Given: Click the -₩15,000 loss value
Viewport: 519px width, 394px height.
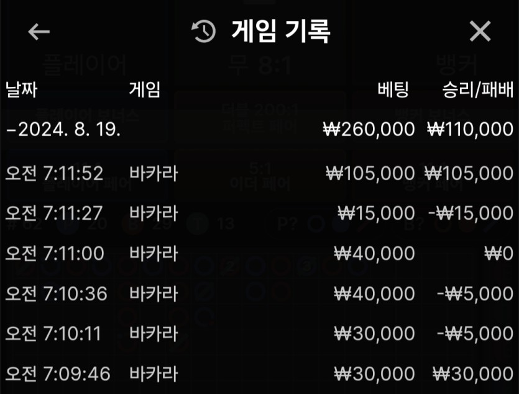Looking at the screenshot, I should point(471,213).
